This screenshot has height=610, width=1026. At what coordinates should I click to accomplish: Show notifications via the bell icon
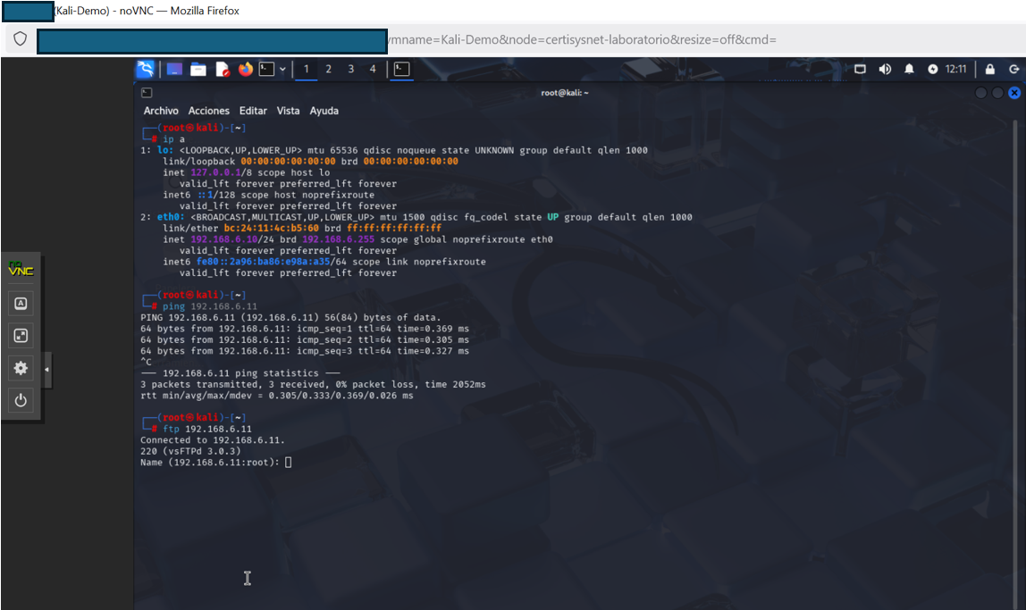tap(909, 69)
